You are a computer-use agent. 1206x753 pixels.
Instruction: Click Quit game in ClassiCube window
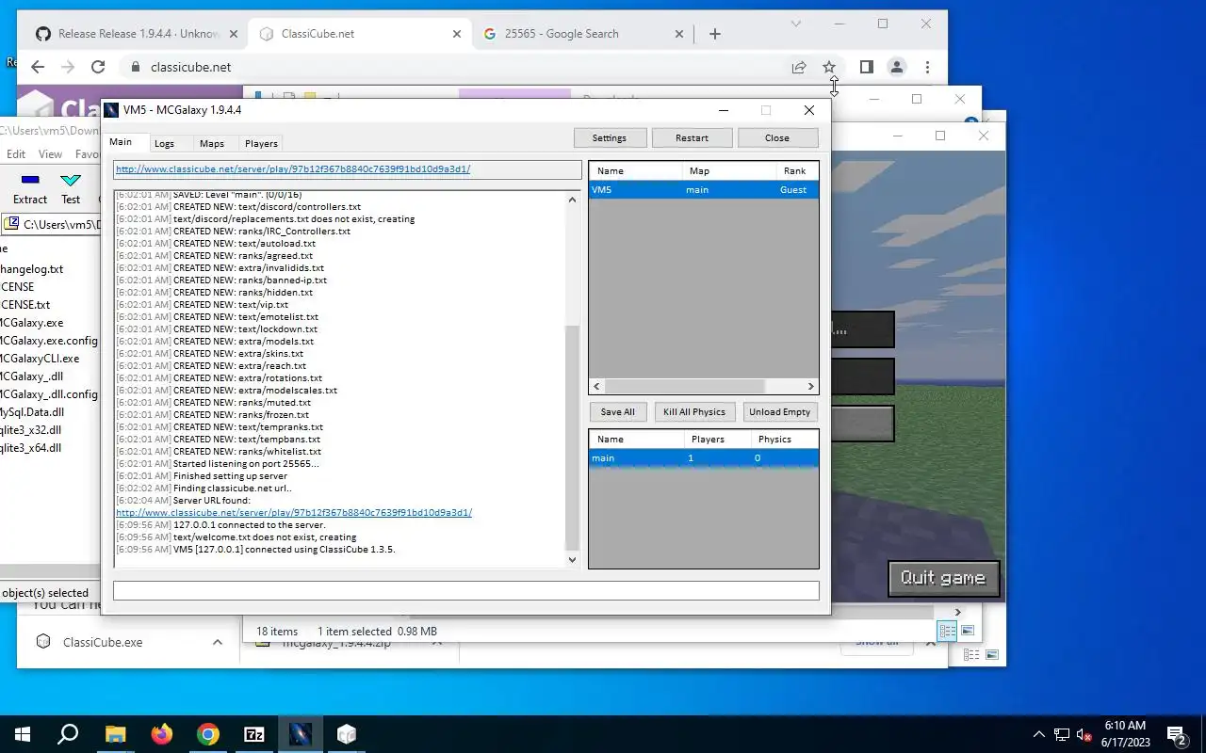click(943, 578)
